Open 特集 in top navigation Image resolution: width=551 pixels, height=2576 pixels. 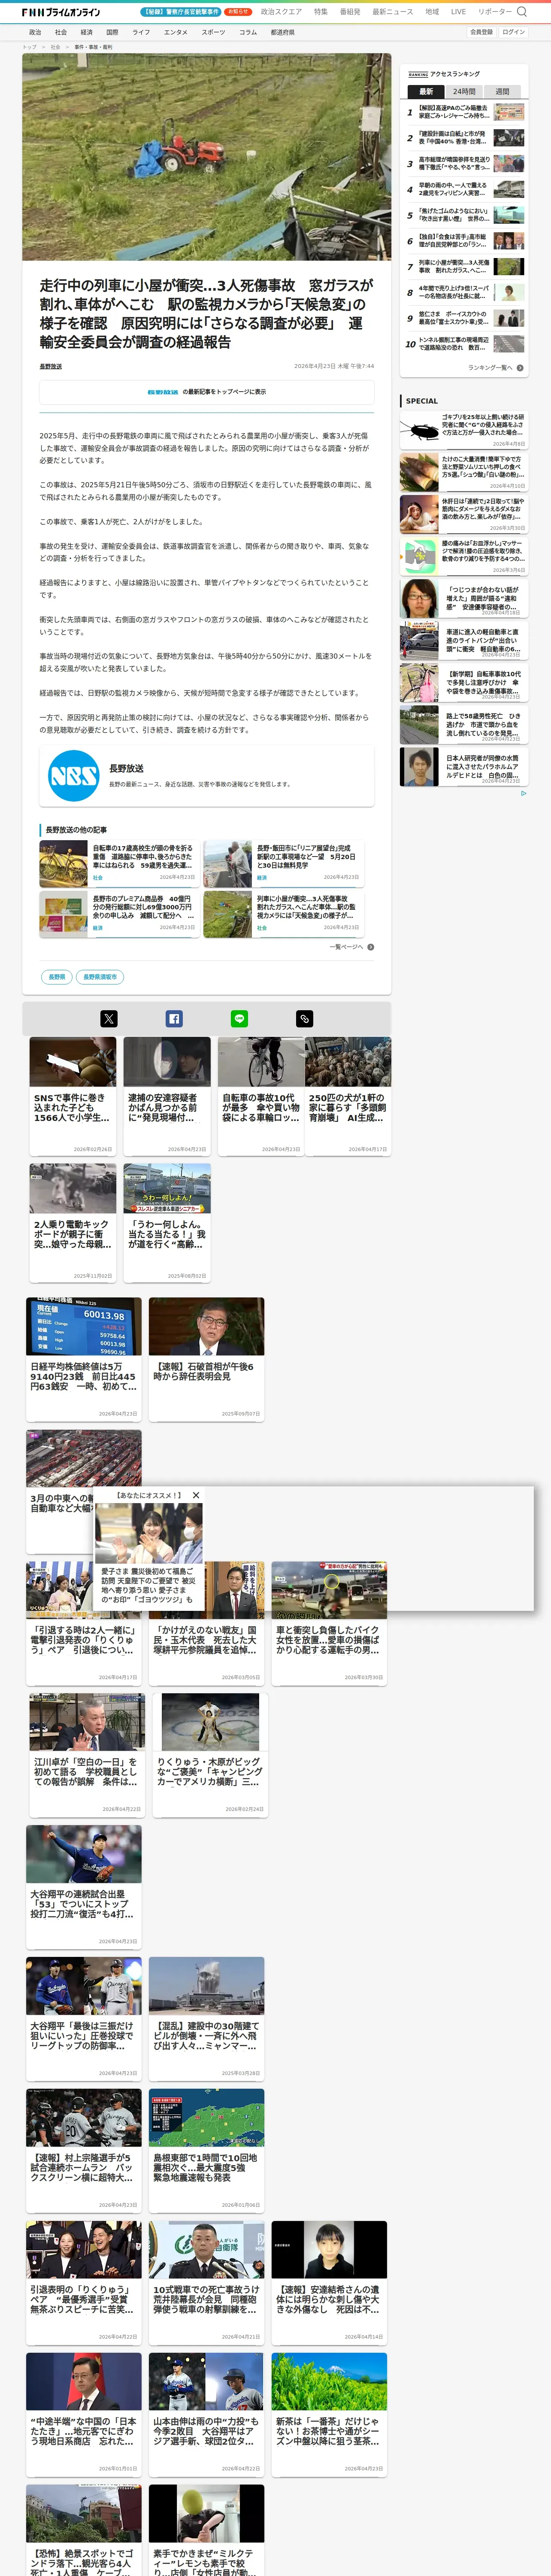click(321, 12)
